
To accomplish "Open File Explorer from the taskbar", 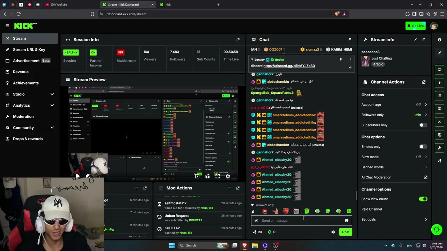I will [x=255, y=245].
